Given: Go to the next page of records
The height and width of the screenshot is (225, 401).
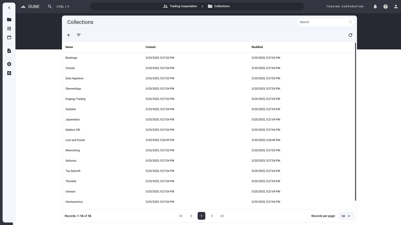Looking at the screenshot, I should pos(212,216).
